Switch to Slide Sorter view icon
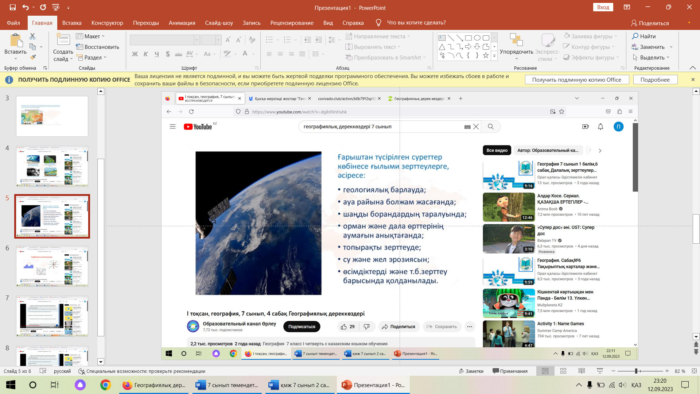 [x=563, y=371]
